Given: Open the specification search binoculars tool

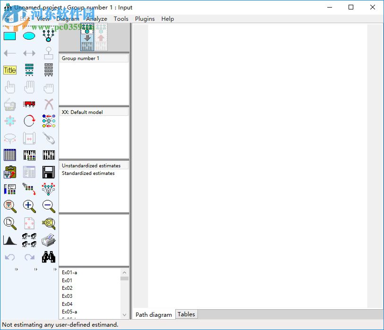Looking at the screenshot, I should [x=49, y=257].
